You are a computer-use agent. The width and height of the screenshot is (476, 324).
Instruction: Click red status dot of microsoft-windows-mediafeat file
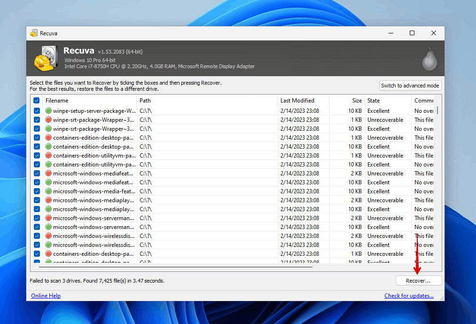pyautogui.click(x=48, y=173)
